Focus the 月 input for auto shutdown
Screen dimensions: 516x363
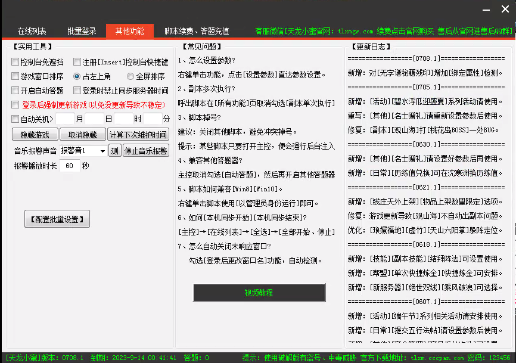(x=65, y=119)
